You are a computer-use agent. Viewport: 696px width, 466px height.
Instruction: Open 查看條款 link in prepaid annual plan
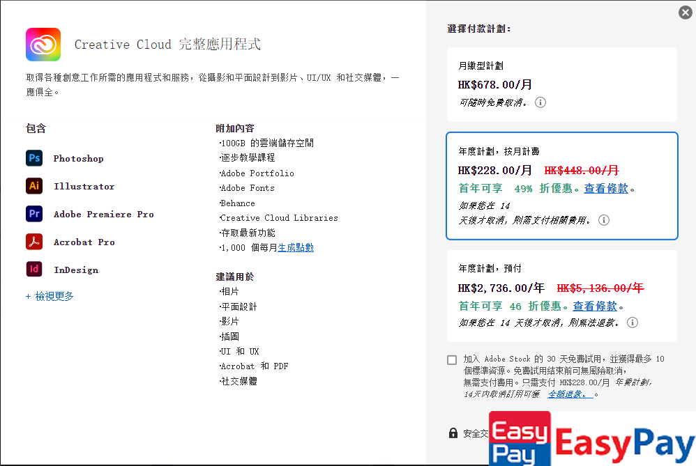tap(595, 306)
